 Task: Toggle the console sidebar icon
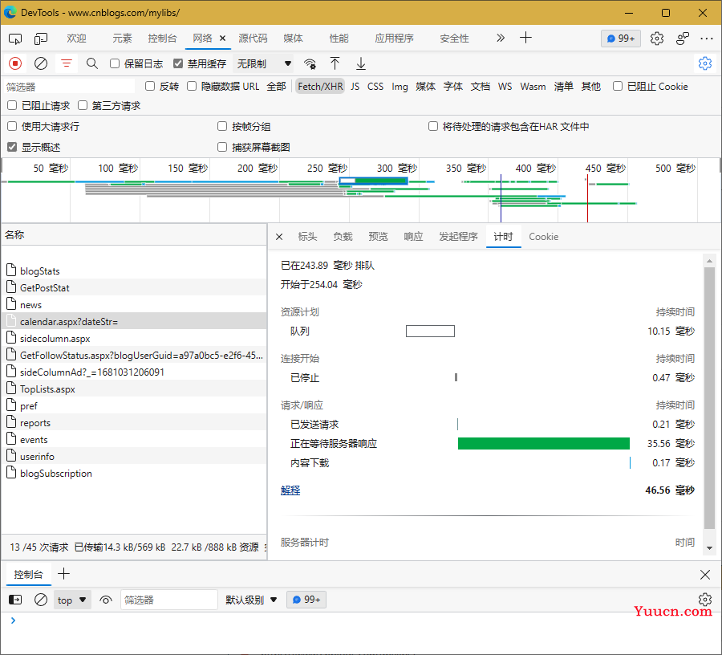coord(15,600)
